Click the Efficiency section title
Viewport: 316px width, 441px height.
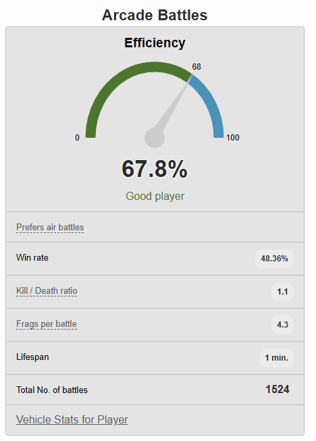[155, 43]
